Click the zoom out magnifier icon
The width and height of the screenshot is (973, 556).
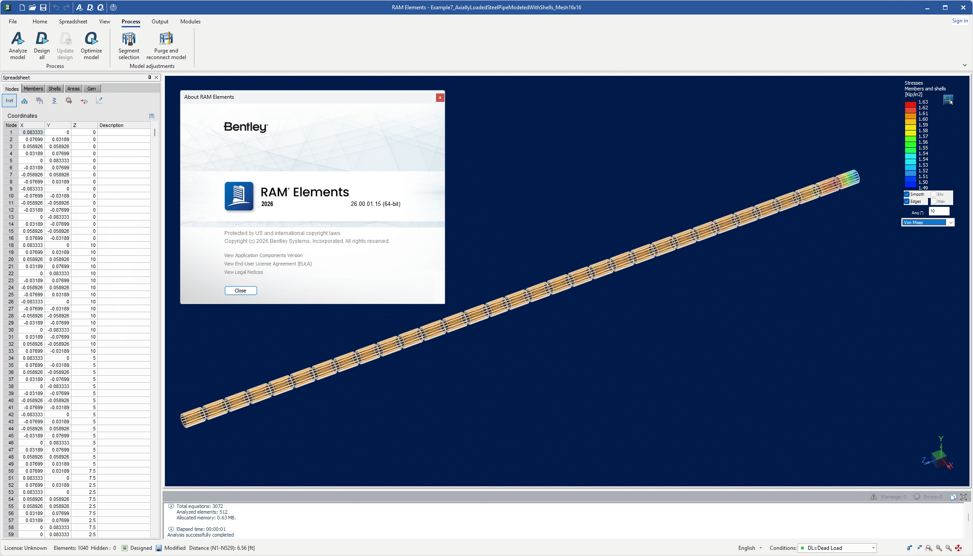pyautogui.click(x=949, y=548)
